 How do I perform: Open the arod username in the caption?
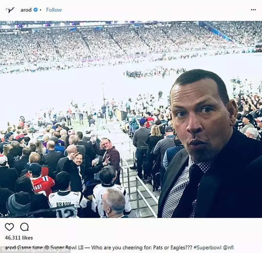(10, 247)
